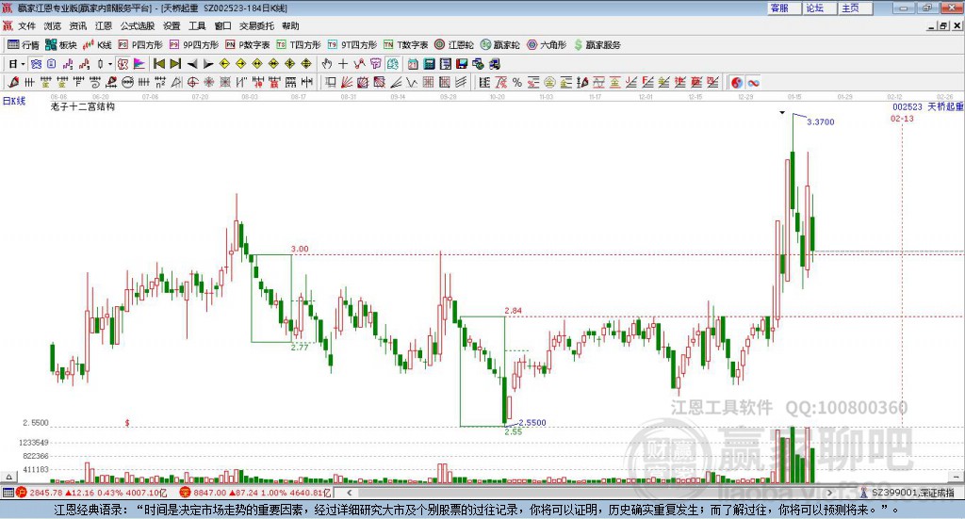Screen dimensions: 965x519
Task: Open the 公式选股 menu
Action: coord(138,25)
